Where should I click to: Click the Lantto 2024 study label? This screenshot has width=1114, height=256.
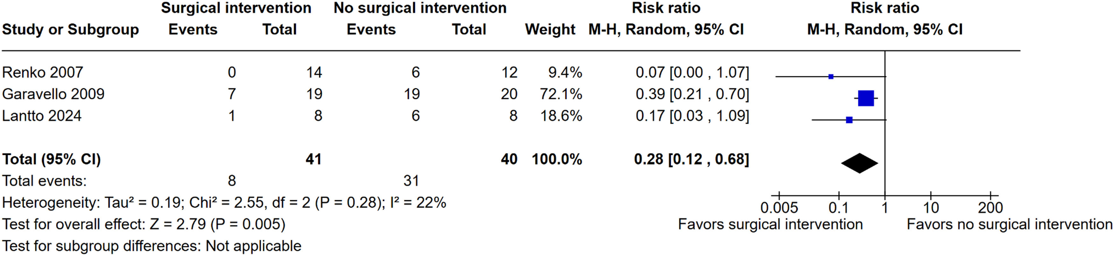(41, 116)
